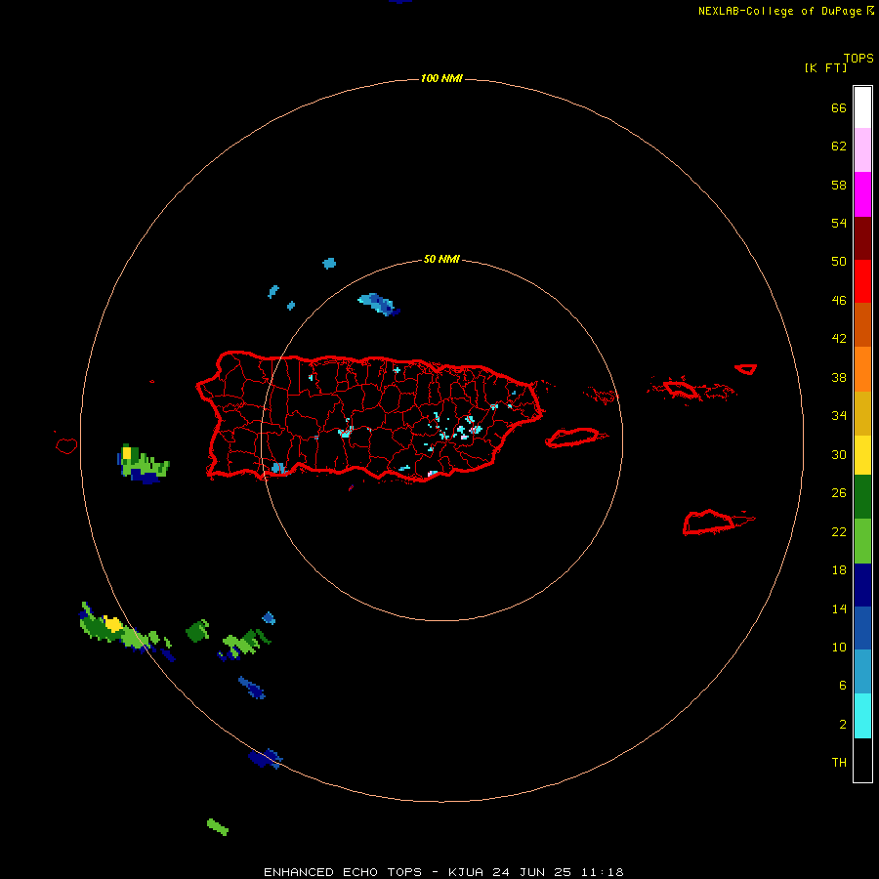Select the white legend swatch
The image size is (879, 879).
click(862, 107)
